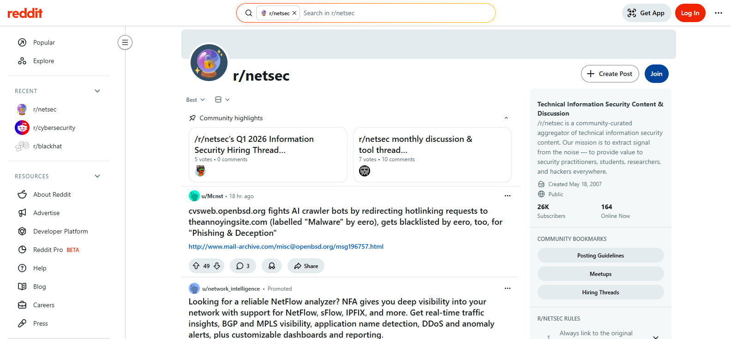Open the Best sort dropdown

pyautogui.click(x=195, y=100)
